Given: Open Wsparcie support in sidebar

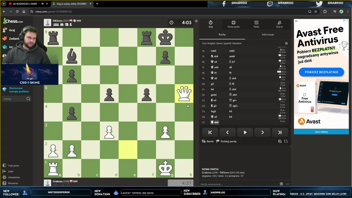Looking at the screenshot, I should coord(10,183).
